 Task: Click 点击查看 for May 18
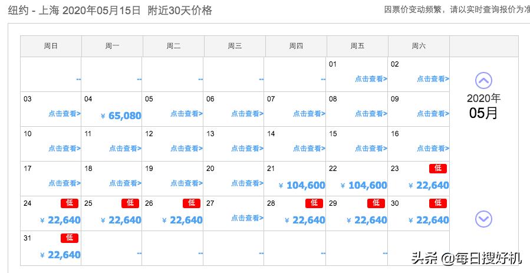pos(125,183)
